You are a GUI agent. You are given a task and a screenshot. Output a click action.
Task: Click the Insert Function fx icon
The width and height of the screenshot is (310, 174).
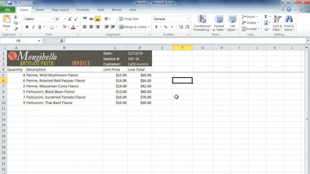(x=62, y=41)
